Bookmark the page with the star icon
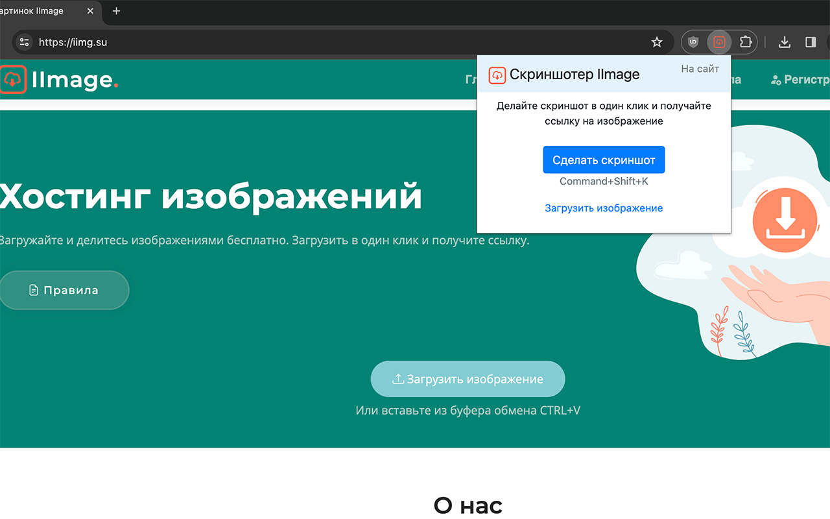 tap(657, 42)
